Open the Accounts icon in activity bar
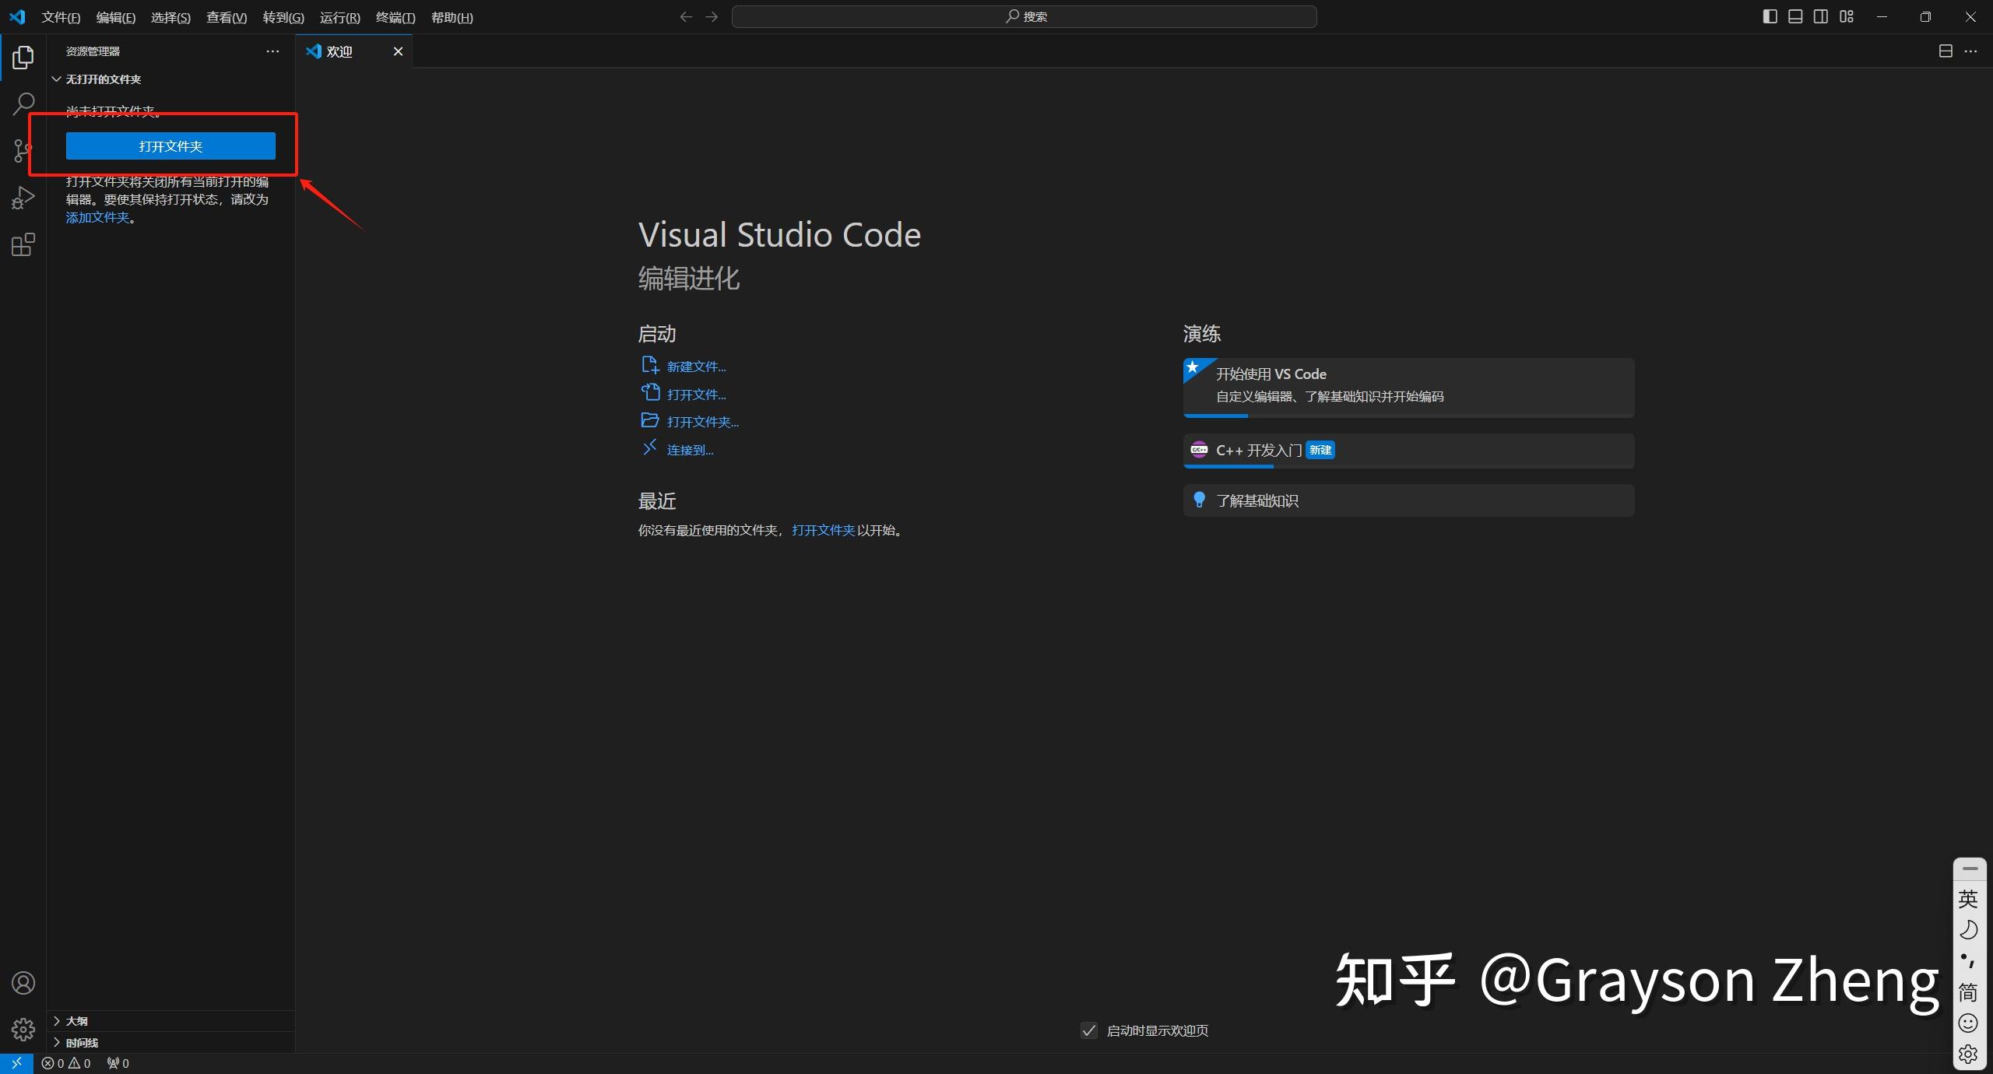This screenshot has height=1074, width=1993. point(23,983)
